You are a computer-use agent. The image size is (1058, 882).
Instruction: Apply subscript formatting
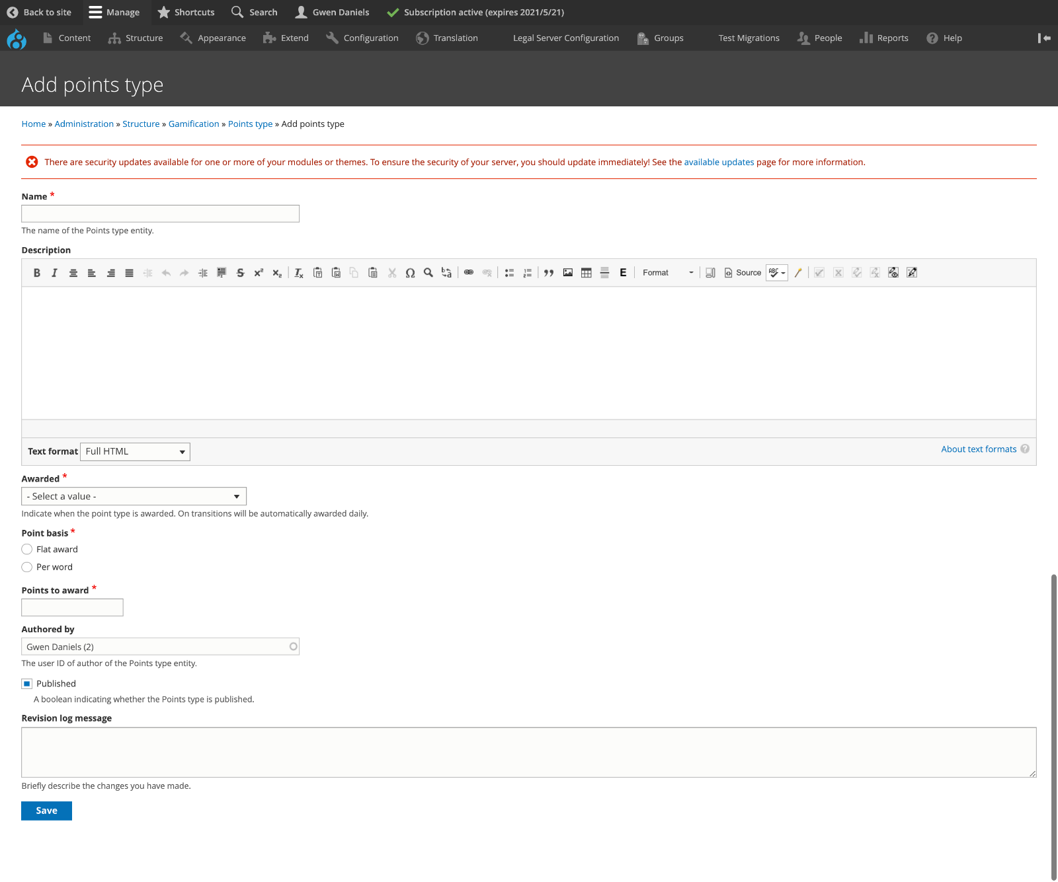click(277, 273)
